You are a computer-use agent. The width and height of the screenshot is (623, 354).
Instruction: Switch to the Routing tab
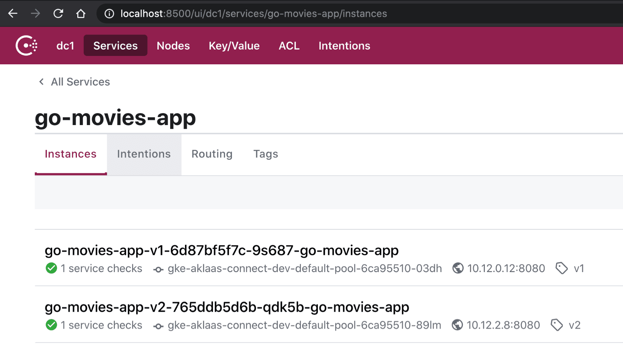212,154
